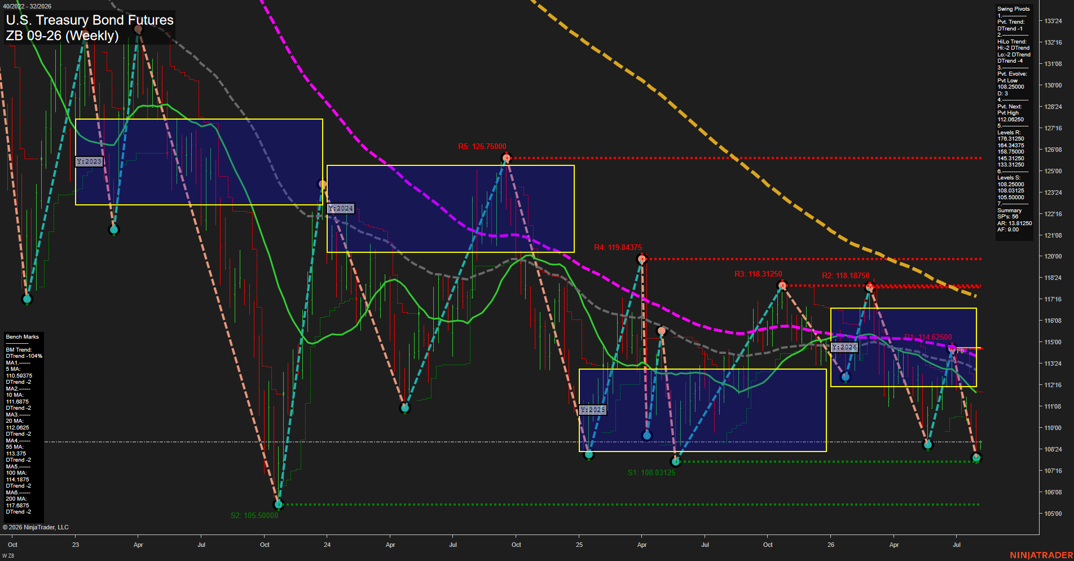This screenshot has width=1074, height=561.
Task: Click the Levels S: heading
Action: pos(1009,178)
